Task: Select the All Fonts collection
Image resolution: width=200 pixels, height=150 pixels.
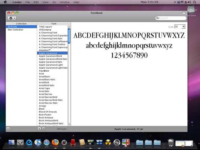Action: [x=21, y=27]
